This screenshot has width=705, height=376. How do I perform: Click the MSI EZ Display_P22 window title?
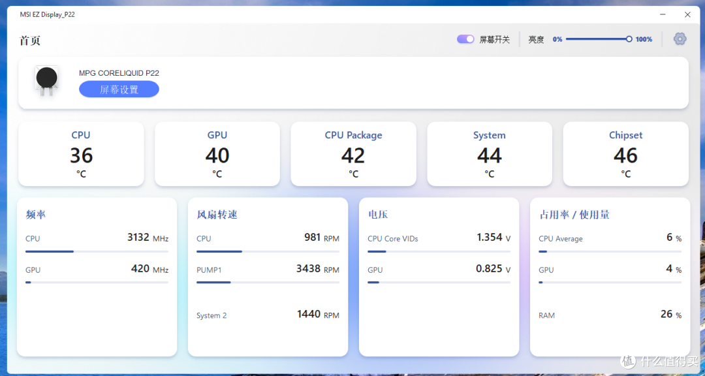coord(47,14)
